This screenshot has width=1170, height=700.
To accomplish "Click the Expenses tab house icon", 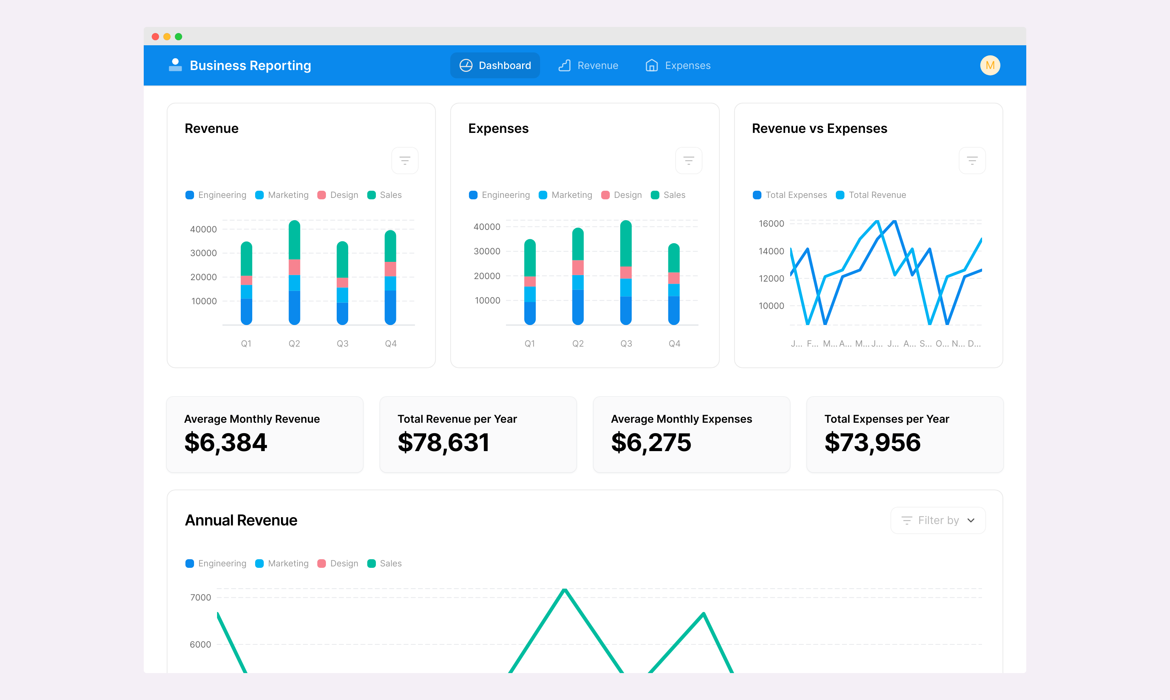I will pyautogui.click(x=651, y=66).
